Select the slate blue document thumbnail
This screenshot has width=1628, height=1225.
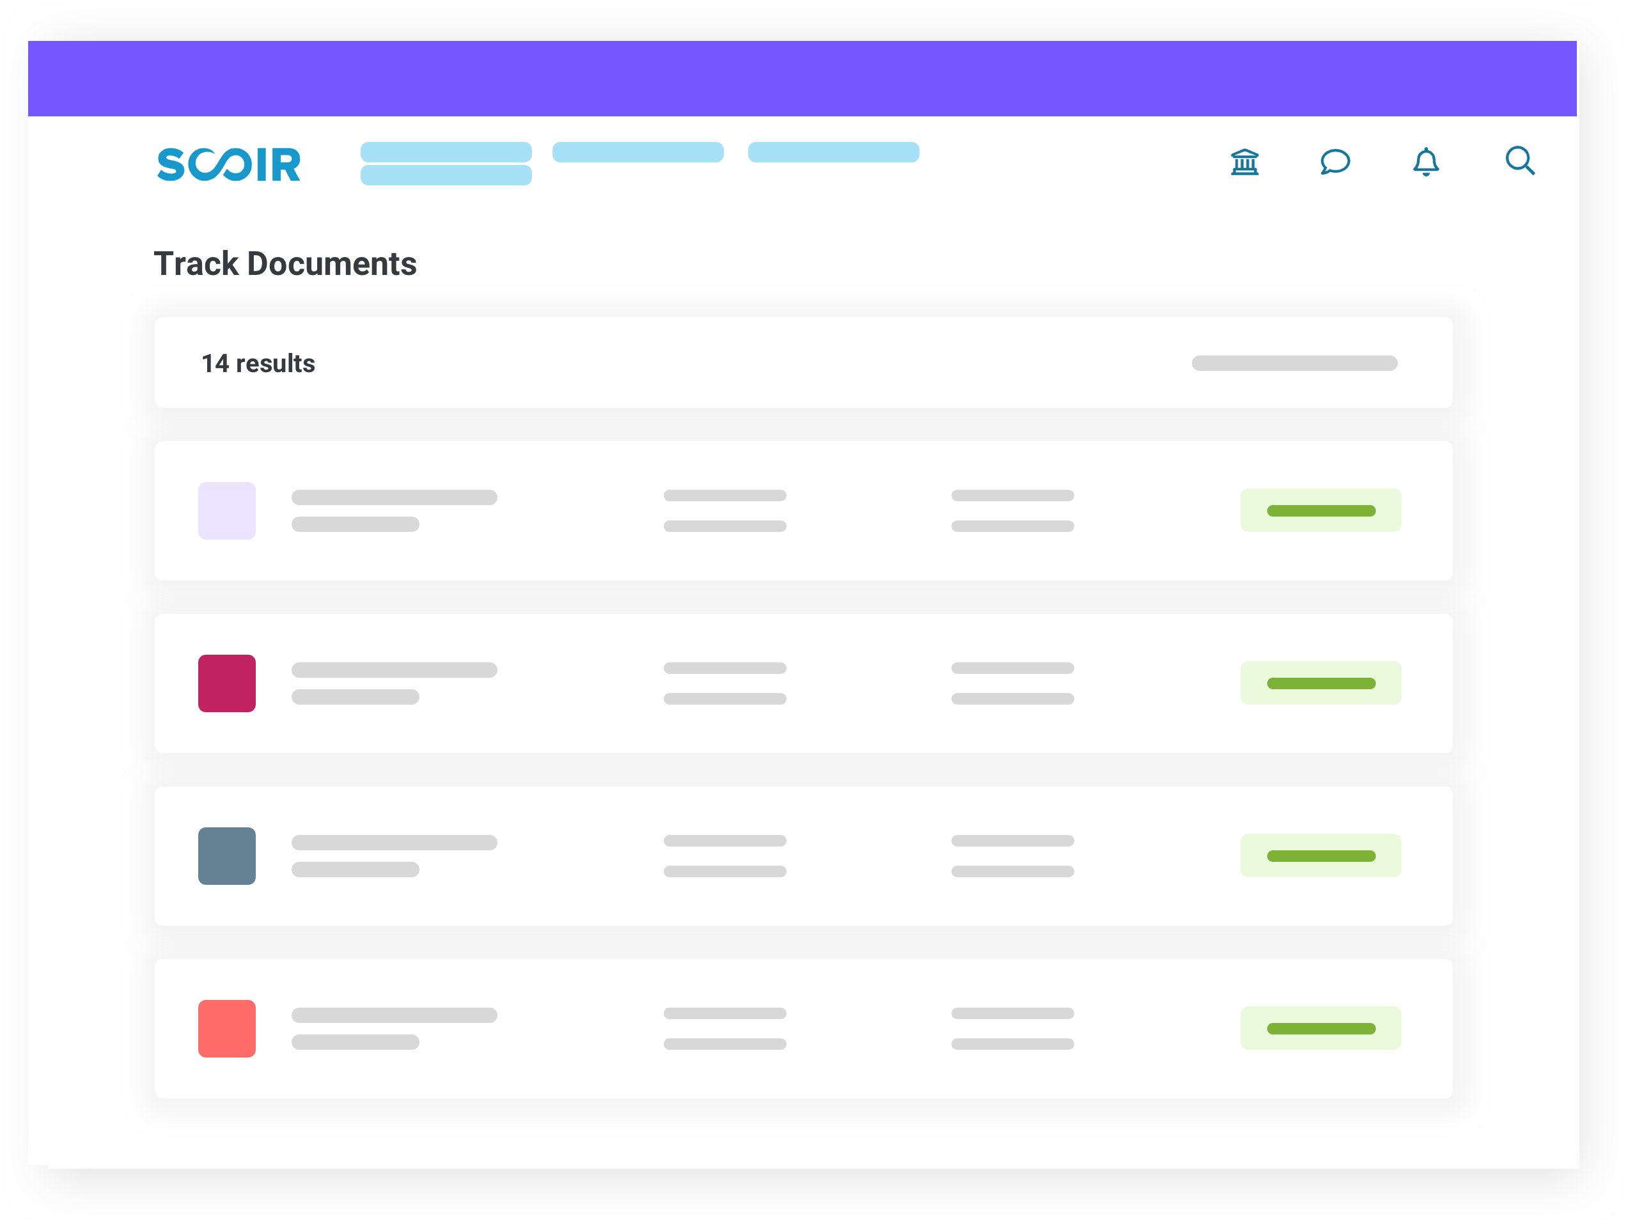[x=227, y=855]
